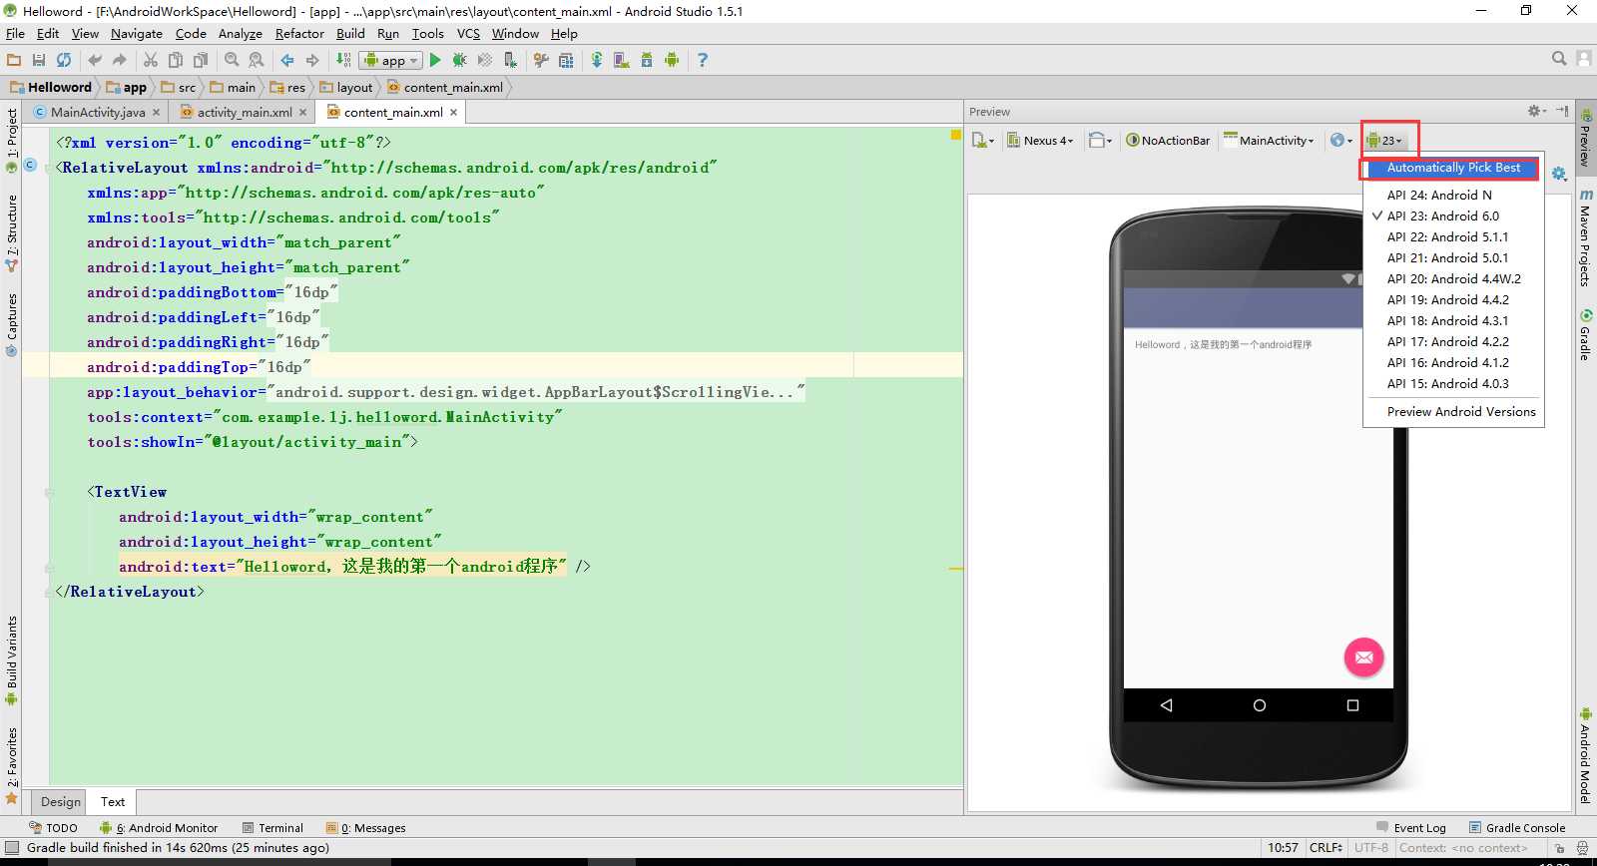The height and width of the screenshot is (866, 1597).
Task: Switch to activity_main.xml tab
Action: [244, 113]
